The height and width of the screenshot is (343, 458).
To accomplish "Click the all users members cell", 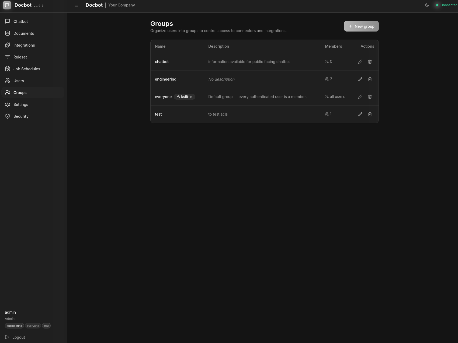I will (335, 96).
